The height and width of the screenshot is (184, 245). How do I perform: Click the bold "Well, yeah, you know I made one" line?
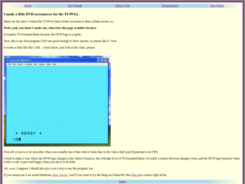pyautogui.click(x=50, y=28)
